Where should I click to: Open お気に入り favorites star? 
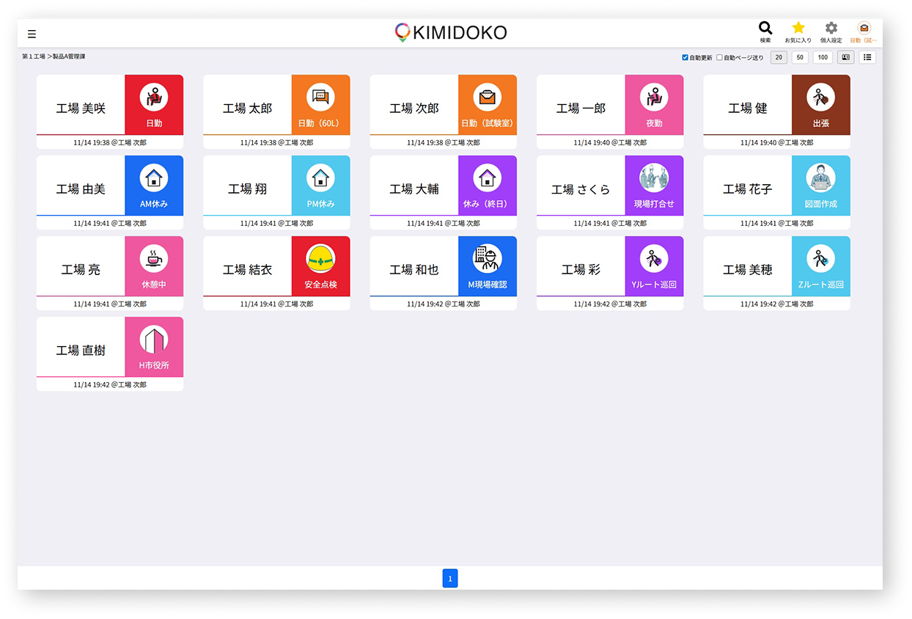click(798, 29)
